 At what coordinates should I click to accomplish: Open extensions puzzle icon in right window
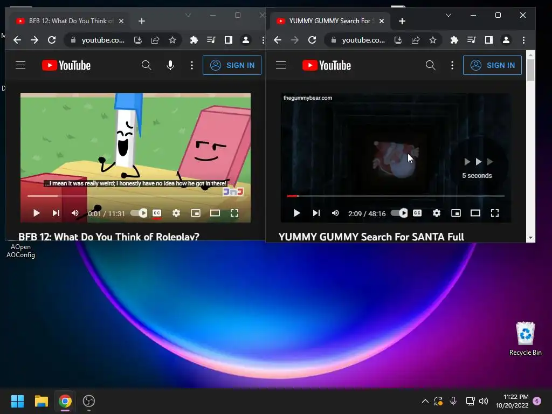[x=454, y=40]
